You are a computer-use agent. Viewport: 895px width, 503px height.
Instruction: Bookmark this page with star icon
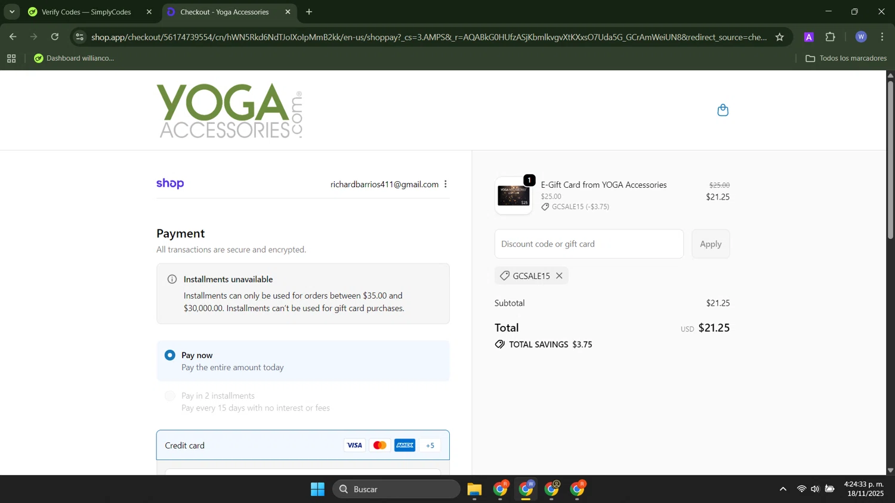coord(779,37)
